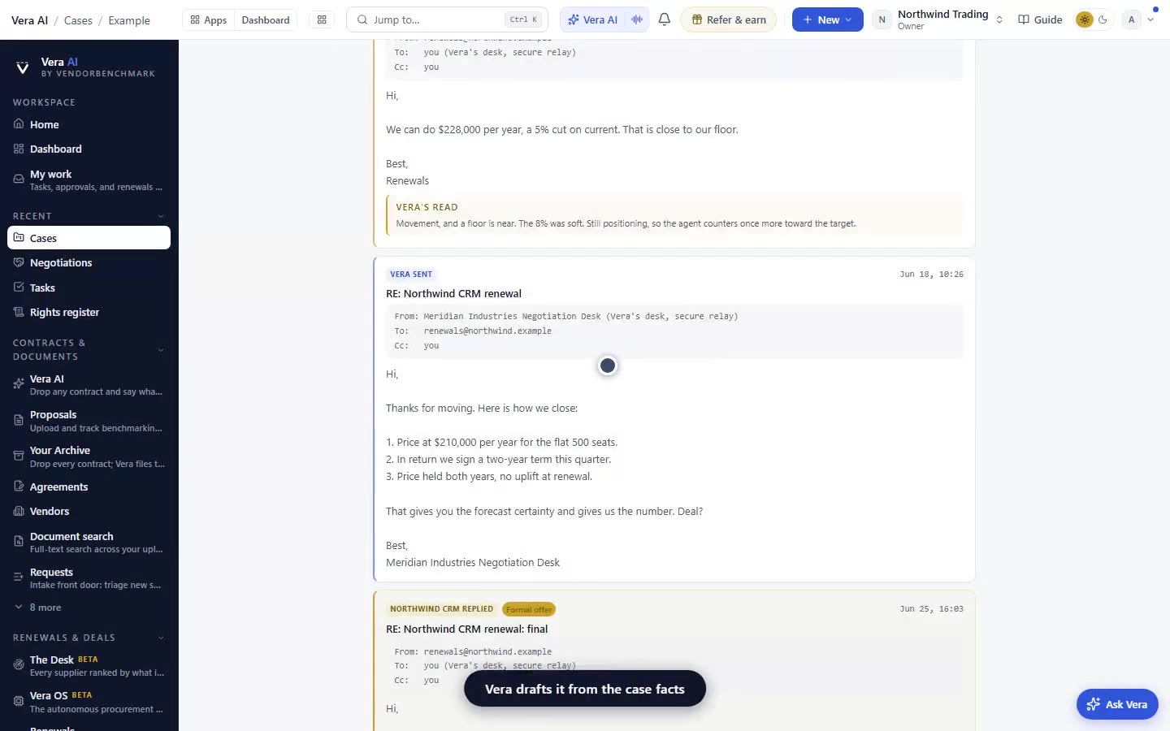Collapse the Recent sidebar section
Viewport: 1170px width, 731px height.
(161, 216)
